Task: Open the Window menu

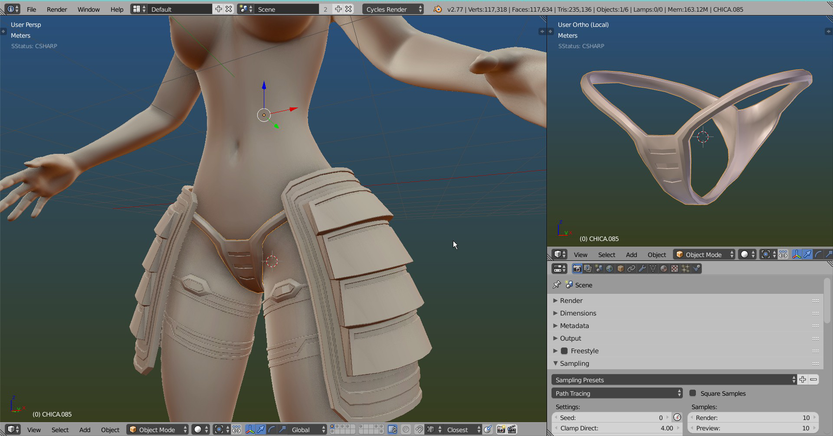Action: (x=89, y=9)
